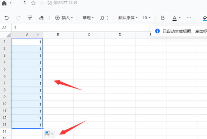The width and height of the screenshot is (207, 139).
Task: Select all cells via corner triangle
Action: 8,35
